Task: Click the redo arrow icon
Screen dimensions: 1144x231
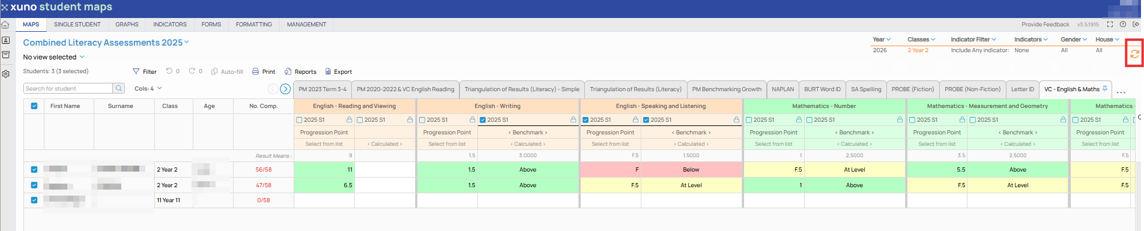Action: tap(192, 71)
